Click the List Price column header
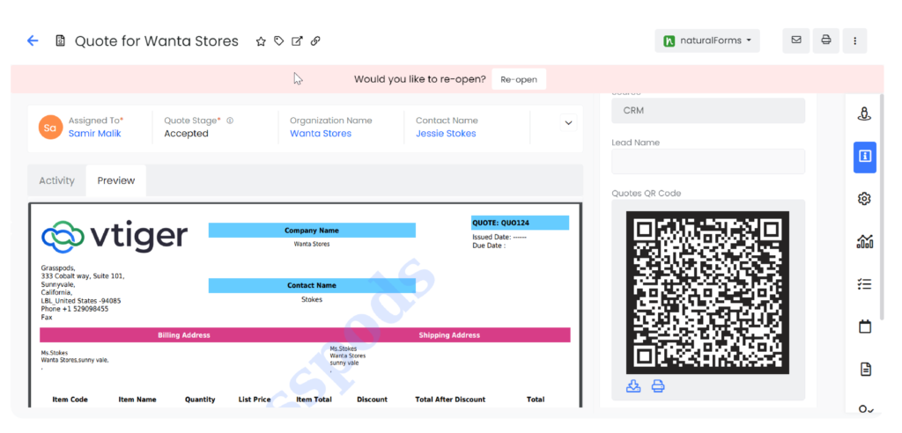Image resolution: width=902 pixels, height=433 pixels. [x=255, y=400]
